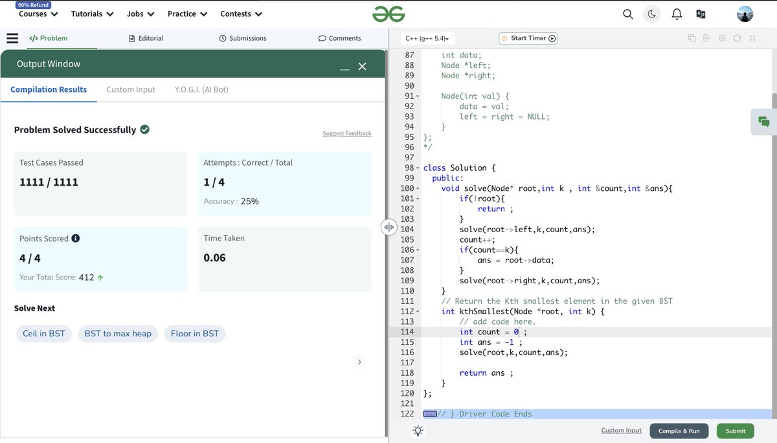Click the import code icon in editor toolbar
This screenshot has height=443, width=777.
point(706,38)
